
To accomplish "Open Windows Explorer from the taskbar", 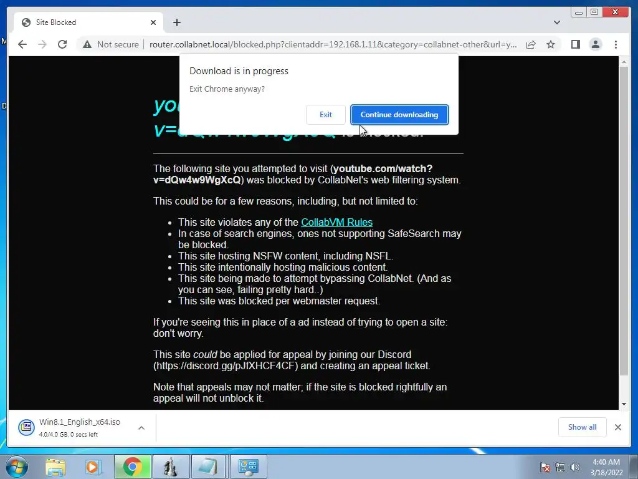I will pos(55,467).
